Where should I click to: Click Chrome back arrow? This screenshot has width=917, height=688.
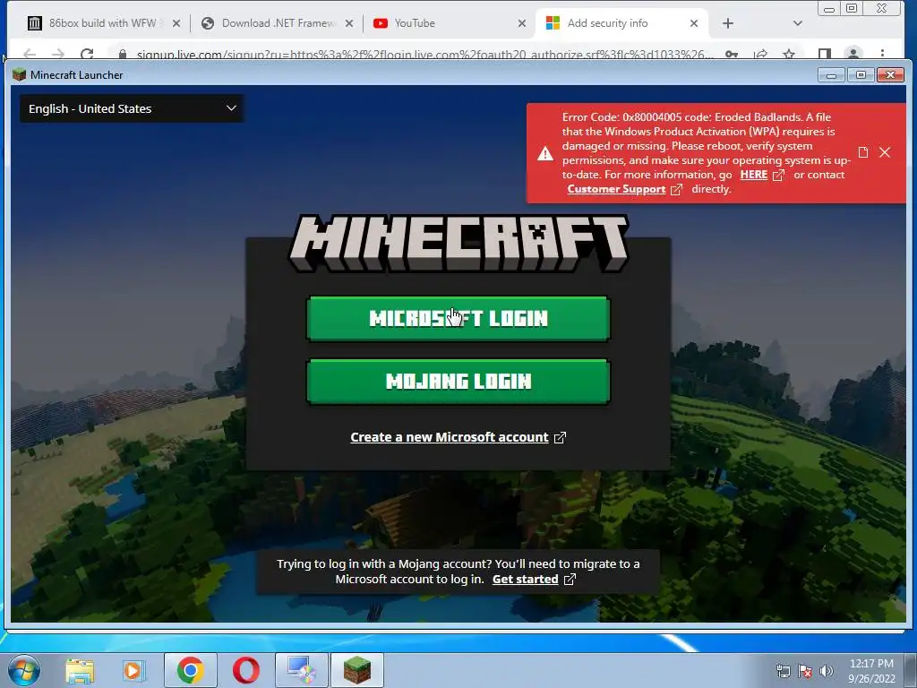pyautogui.click(x=30, y=55)
